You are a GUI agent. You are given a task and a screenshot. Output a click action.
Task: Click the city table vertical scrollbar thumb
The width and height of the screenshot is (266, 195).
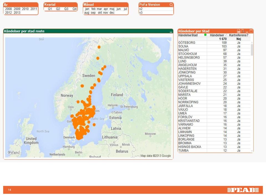(x=252, y=50)
